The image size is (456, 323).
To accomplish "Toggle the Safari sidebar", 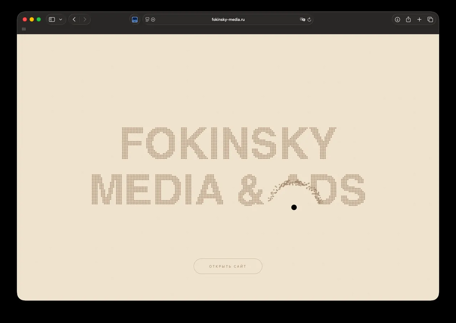I will tap(52, 20).
